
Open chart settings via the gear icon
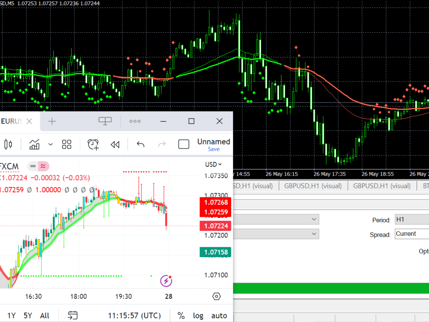[216, 296]
